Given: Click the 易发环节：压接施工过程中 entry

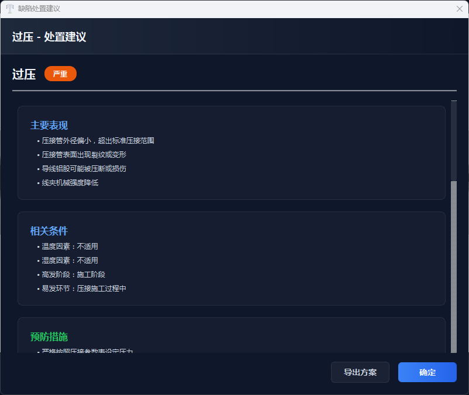Looking at the screenshot, I should click(x=84, y=289).
